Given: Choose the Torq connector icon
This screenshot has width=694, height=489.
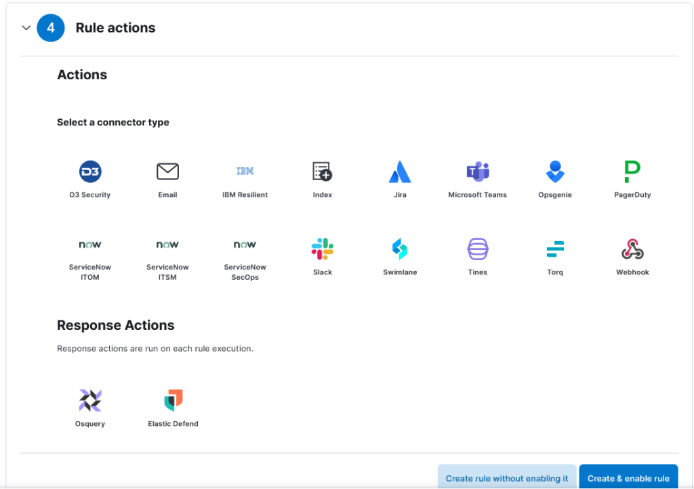Looking at the screenshot, I should point(555,249).
